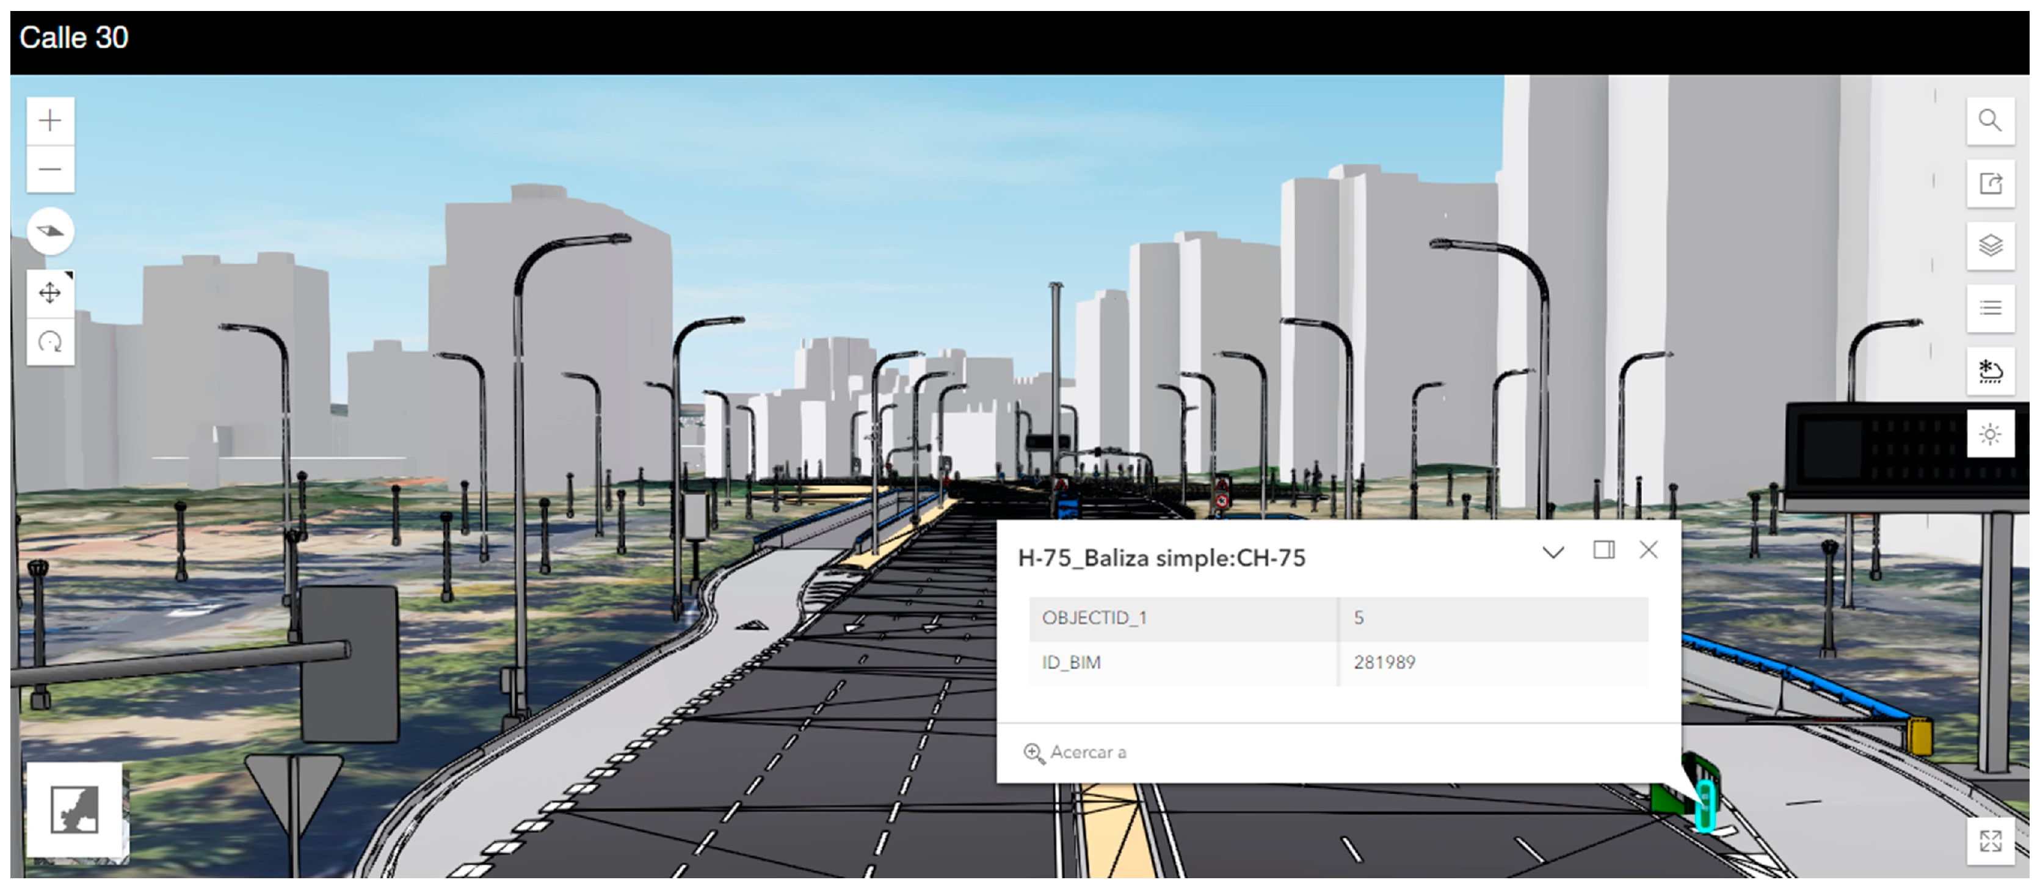The height and width of the screenshot is (888, 2040).
Task: Click the Calle 30 title
Action: pos(74,37)
